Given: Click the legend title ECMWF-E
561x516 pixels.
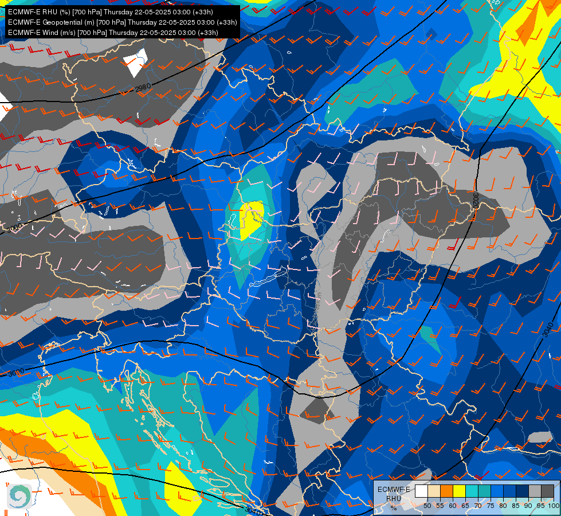Looking at the screenshot, I should pos(394,490).
